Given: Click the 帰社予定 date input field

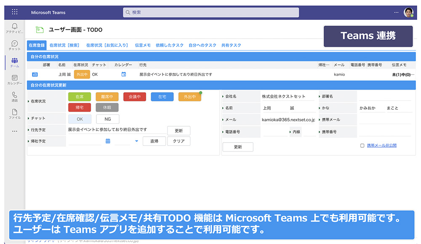Looking at the screenshot, I should pyautogui.click(x=85, y=141).
